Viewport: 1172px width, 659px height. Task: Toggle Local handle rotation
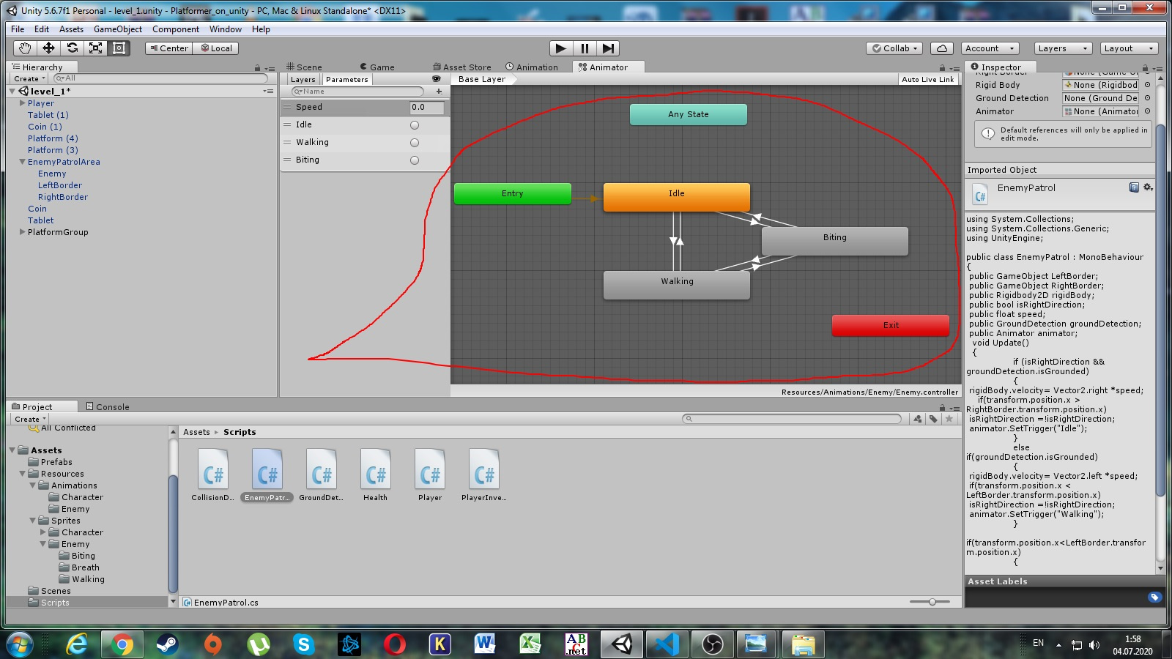click(216, 48)
